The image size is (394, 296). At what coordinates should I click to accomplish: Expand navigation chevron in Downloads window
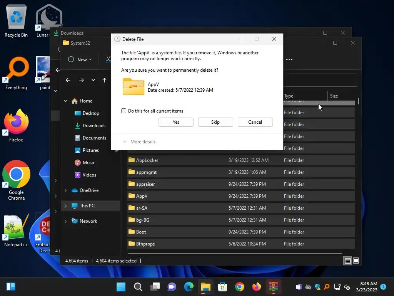coord(56,91)
